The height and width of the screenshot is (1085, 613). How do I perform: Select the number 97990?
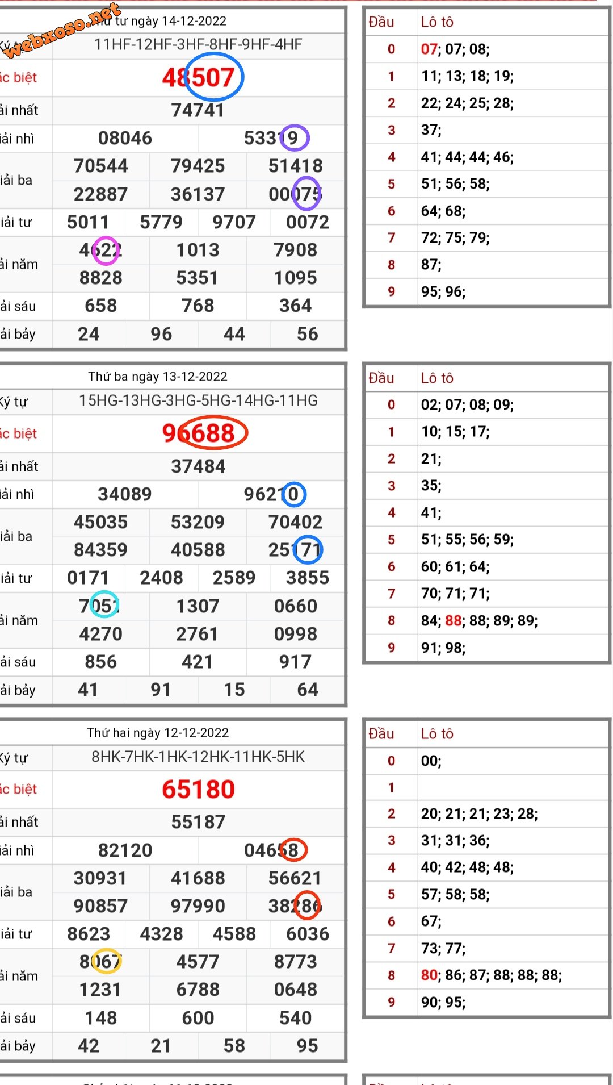pyautogui.click(x=198, y=906)
